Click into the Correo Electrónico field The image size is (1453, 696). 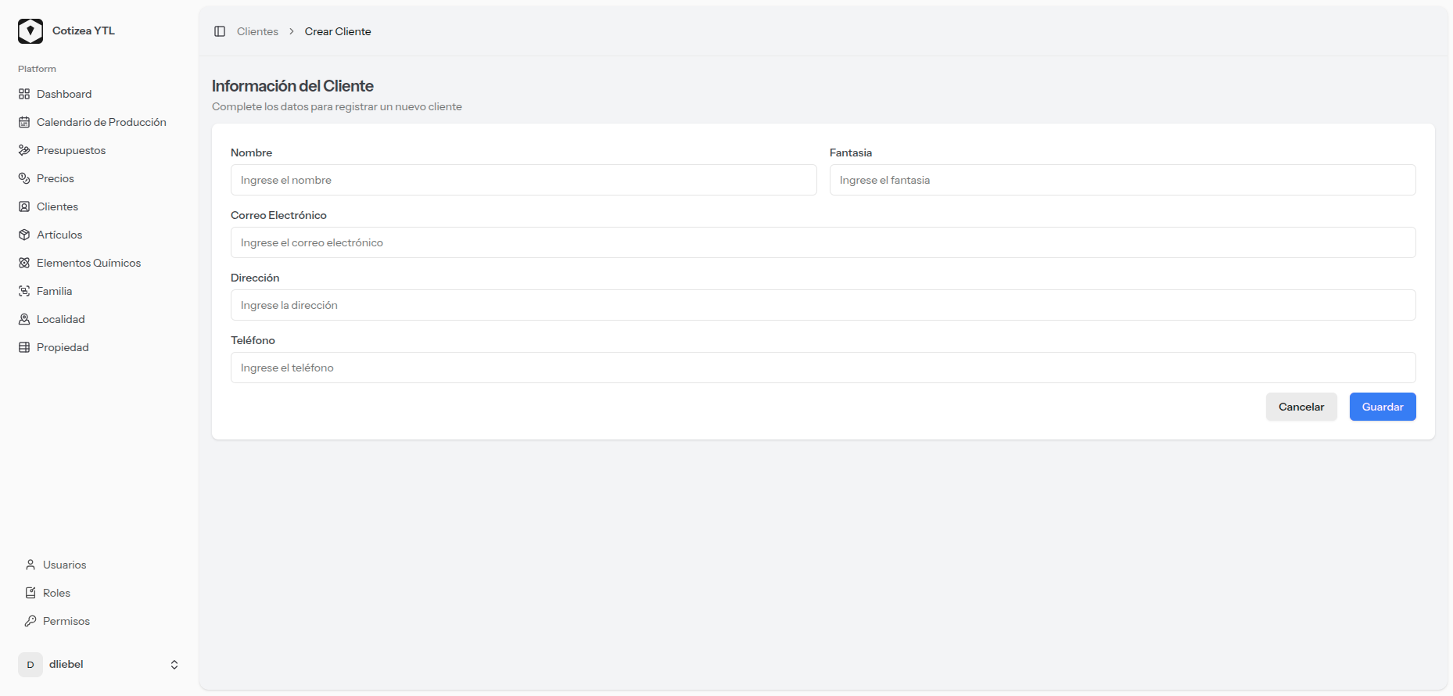pos(823,242)
